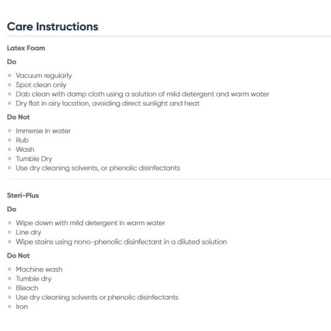Click the Steri-Plus subheading
The width and height of the screenshot is (331, 331).
(x=23, y=195)
